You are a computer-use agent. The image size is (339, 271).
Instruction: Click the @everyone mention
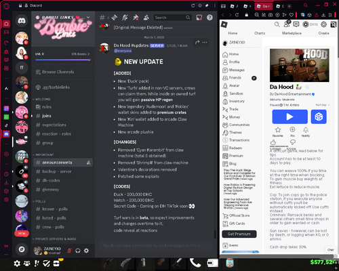[x=123, y=51]
